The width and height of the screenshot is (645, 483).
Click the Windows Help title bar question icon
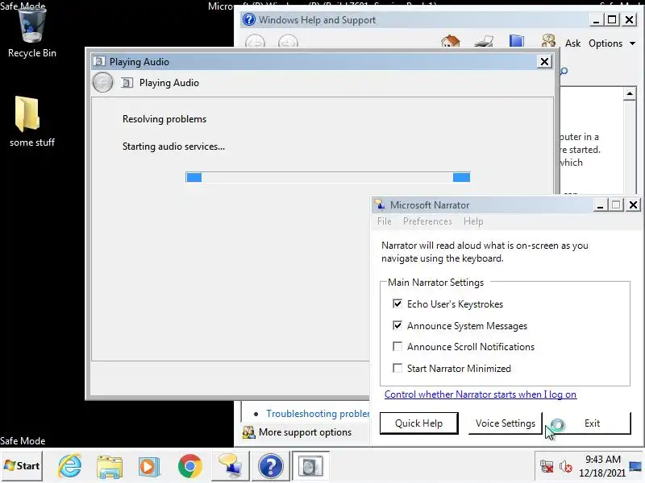[x=249, y=19]
